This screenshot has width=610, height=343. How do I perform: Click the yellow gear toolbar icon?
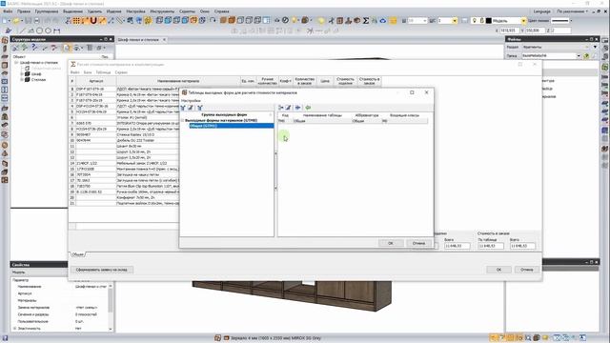pos(148,20)
